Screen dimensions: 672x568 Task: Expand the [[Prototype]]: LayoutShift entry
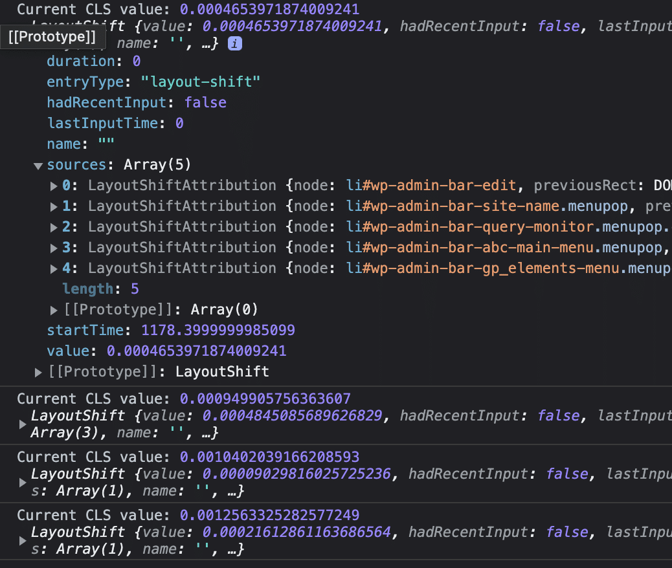[x=39, y=372]
